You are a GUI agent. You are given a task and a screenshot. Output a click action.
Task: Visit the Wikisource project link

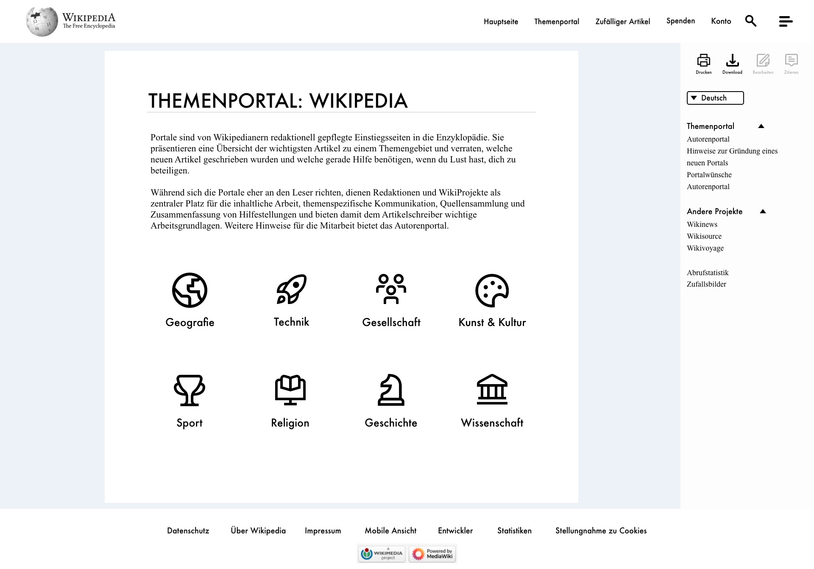pos(704,236)
